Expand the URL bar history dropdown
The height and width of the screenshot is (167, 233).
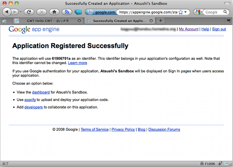click(x=186, y=12)
